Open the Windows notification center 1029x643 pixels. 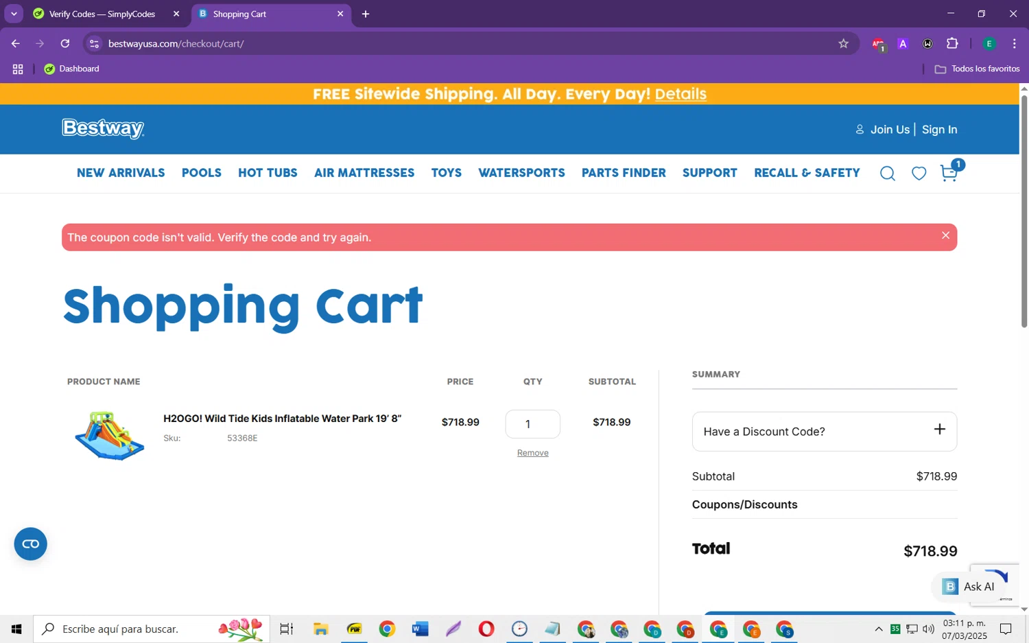pyautogui.click(x=1006, y=629)
